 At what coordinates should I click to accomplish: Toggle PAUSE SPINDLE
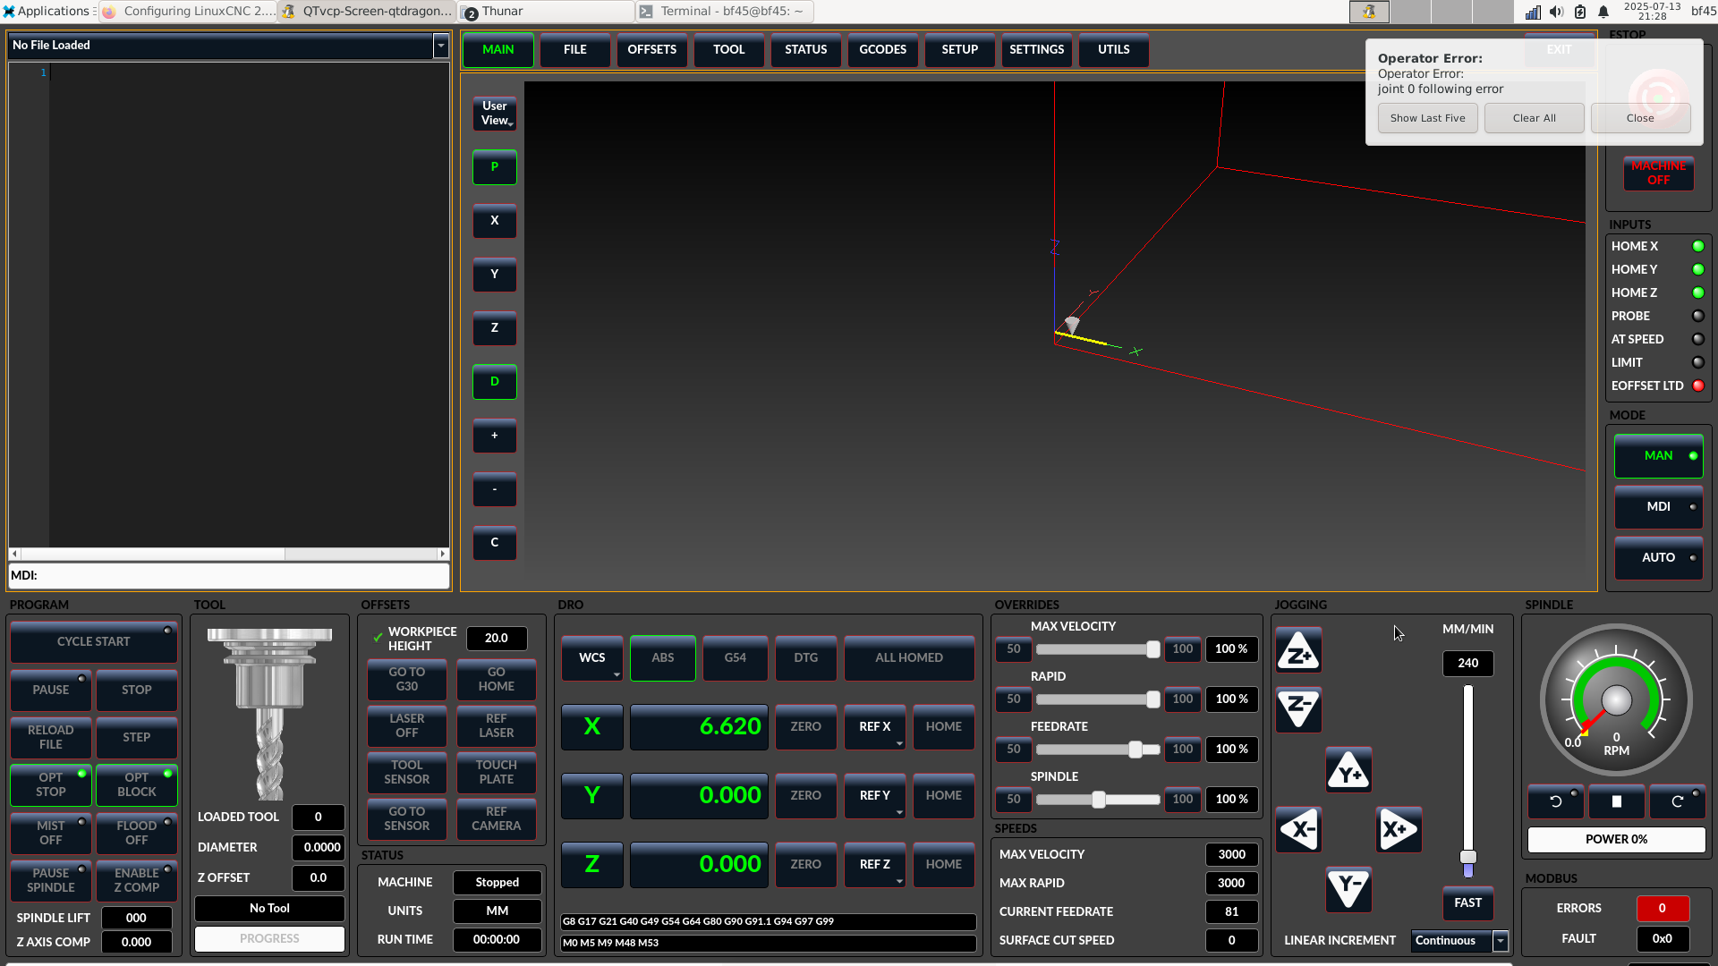51,881
